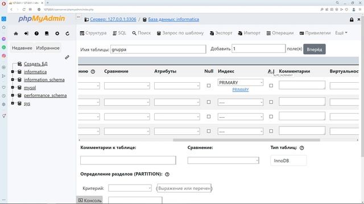Image resolution: width=364 pixels, height=204 pixels.
Task: Open the Привилегии tab
Action: pyautogui.click(x=315, y=33)
